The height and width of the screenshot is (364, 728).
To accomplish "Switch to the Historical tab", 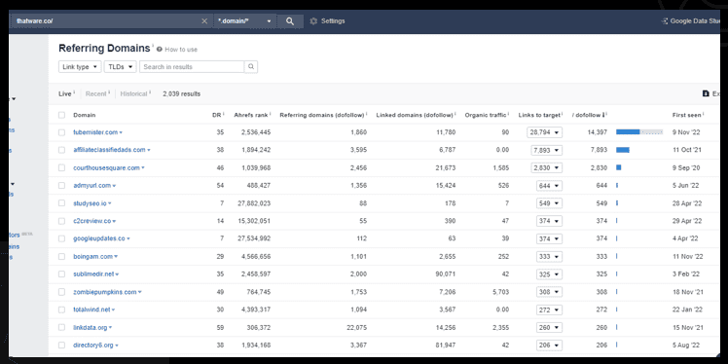I will pos(133,93).
